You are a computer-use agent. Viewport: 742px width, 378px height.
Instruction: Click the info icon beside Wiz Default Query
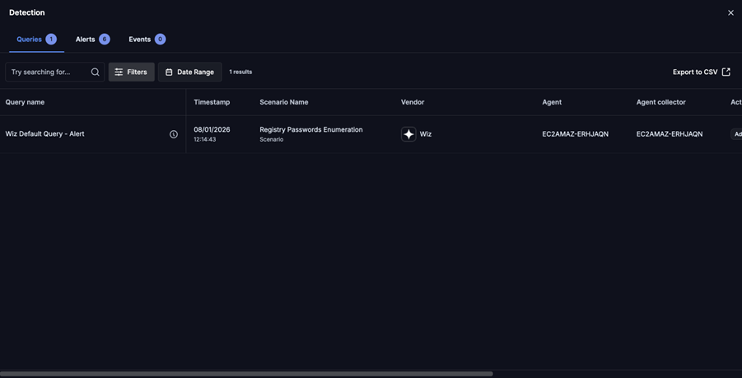point(174,134)
